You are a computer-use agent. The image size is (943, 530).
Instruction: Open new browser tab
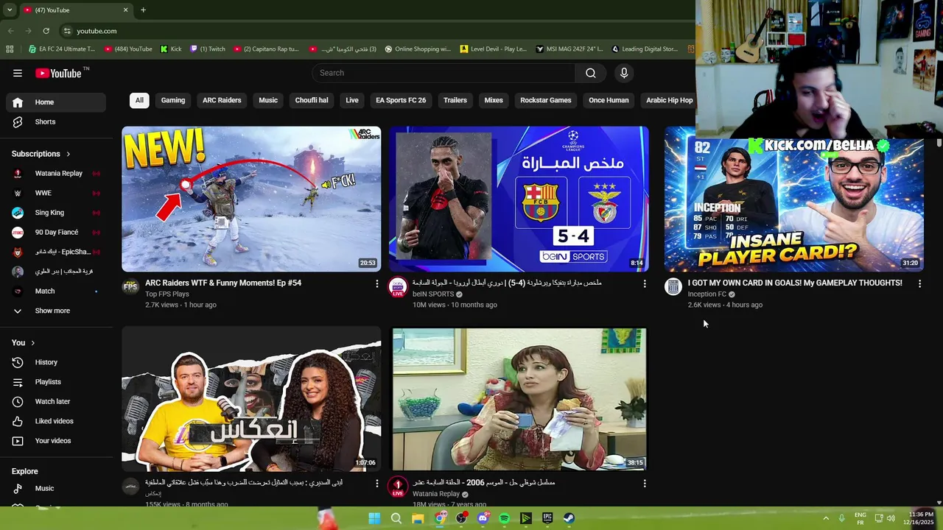(x=143, y=10)
